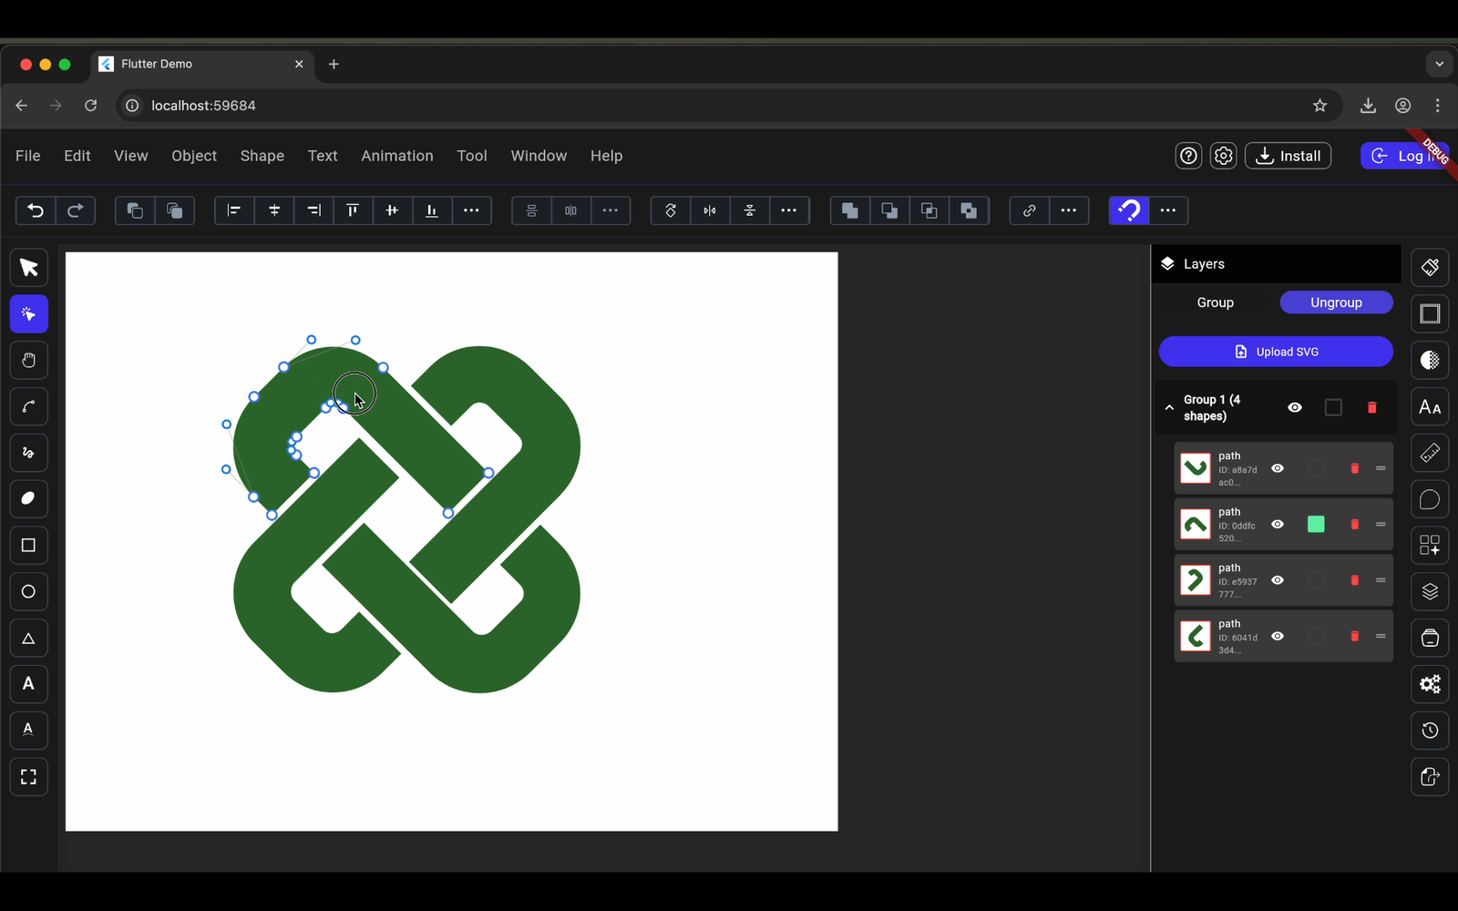Open the Animation menu
Image resolution: width=1458 pixels, height=911 pixels.
pos(396,156)
